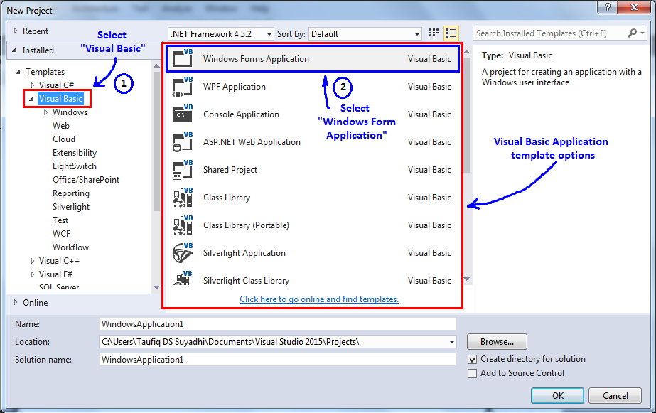Click the Silverlight Class Library template icon
Image resolution: width=656 pixels, height=413 pixels.
click(183, 278)
